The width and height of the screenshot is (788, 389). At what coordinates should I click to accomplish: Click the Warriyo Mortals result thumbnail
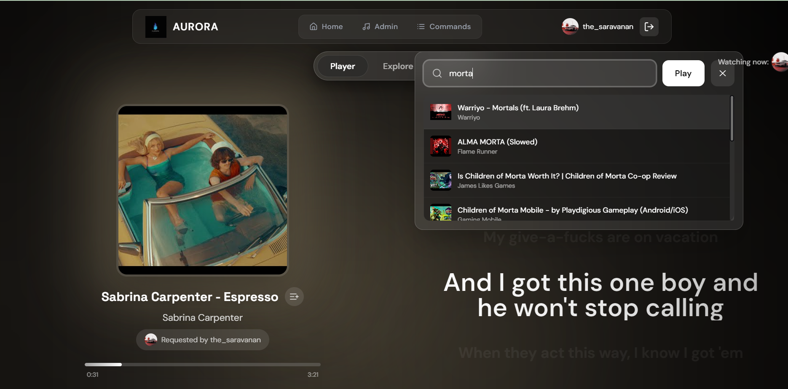tap(441, 112)
